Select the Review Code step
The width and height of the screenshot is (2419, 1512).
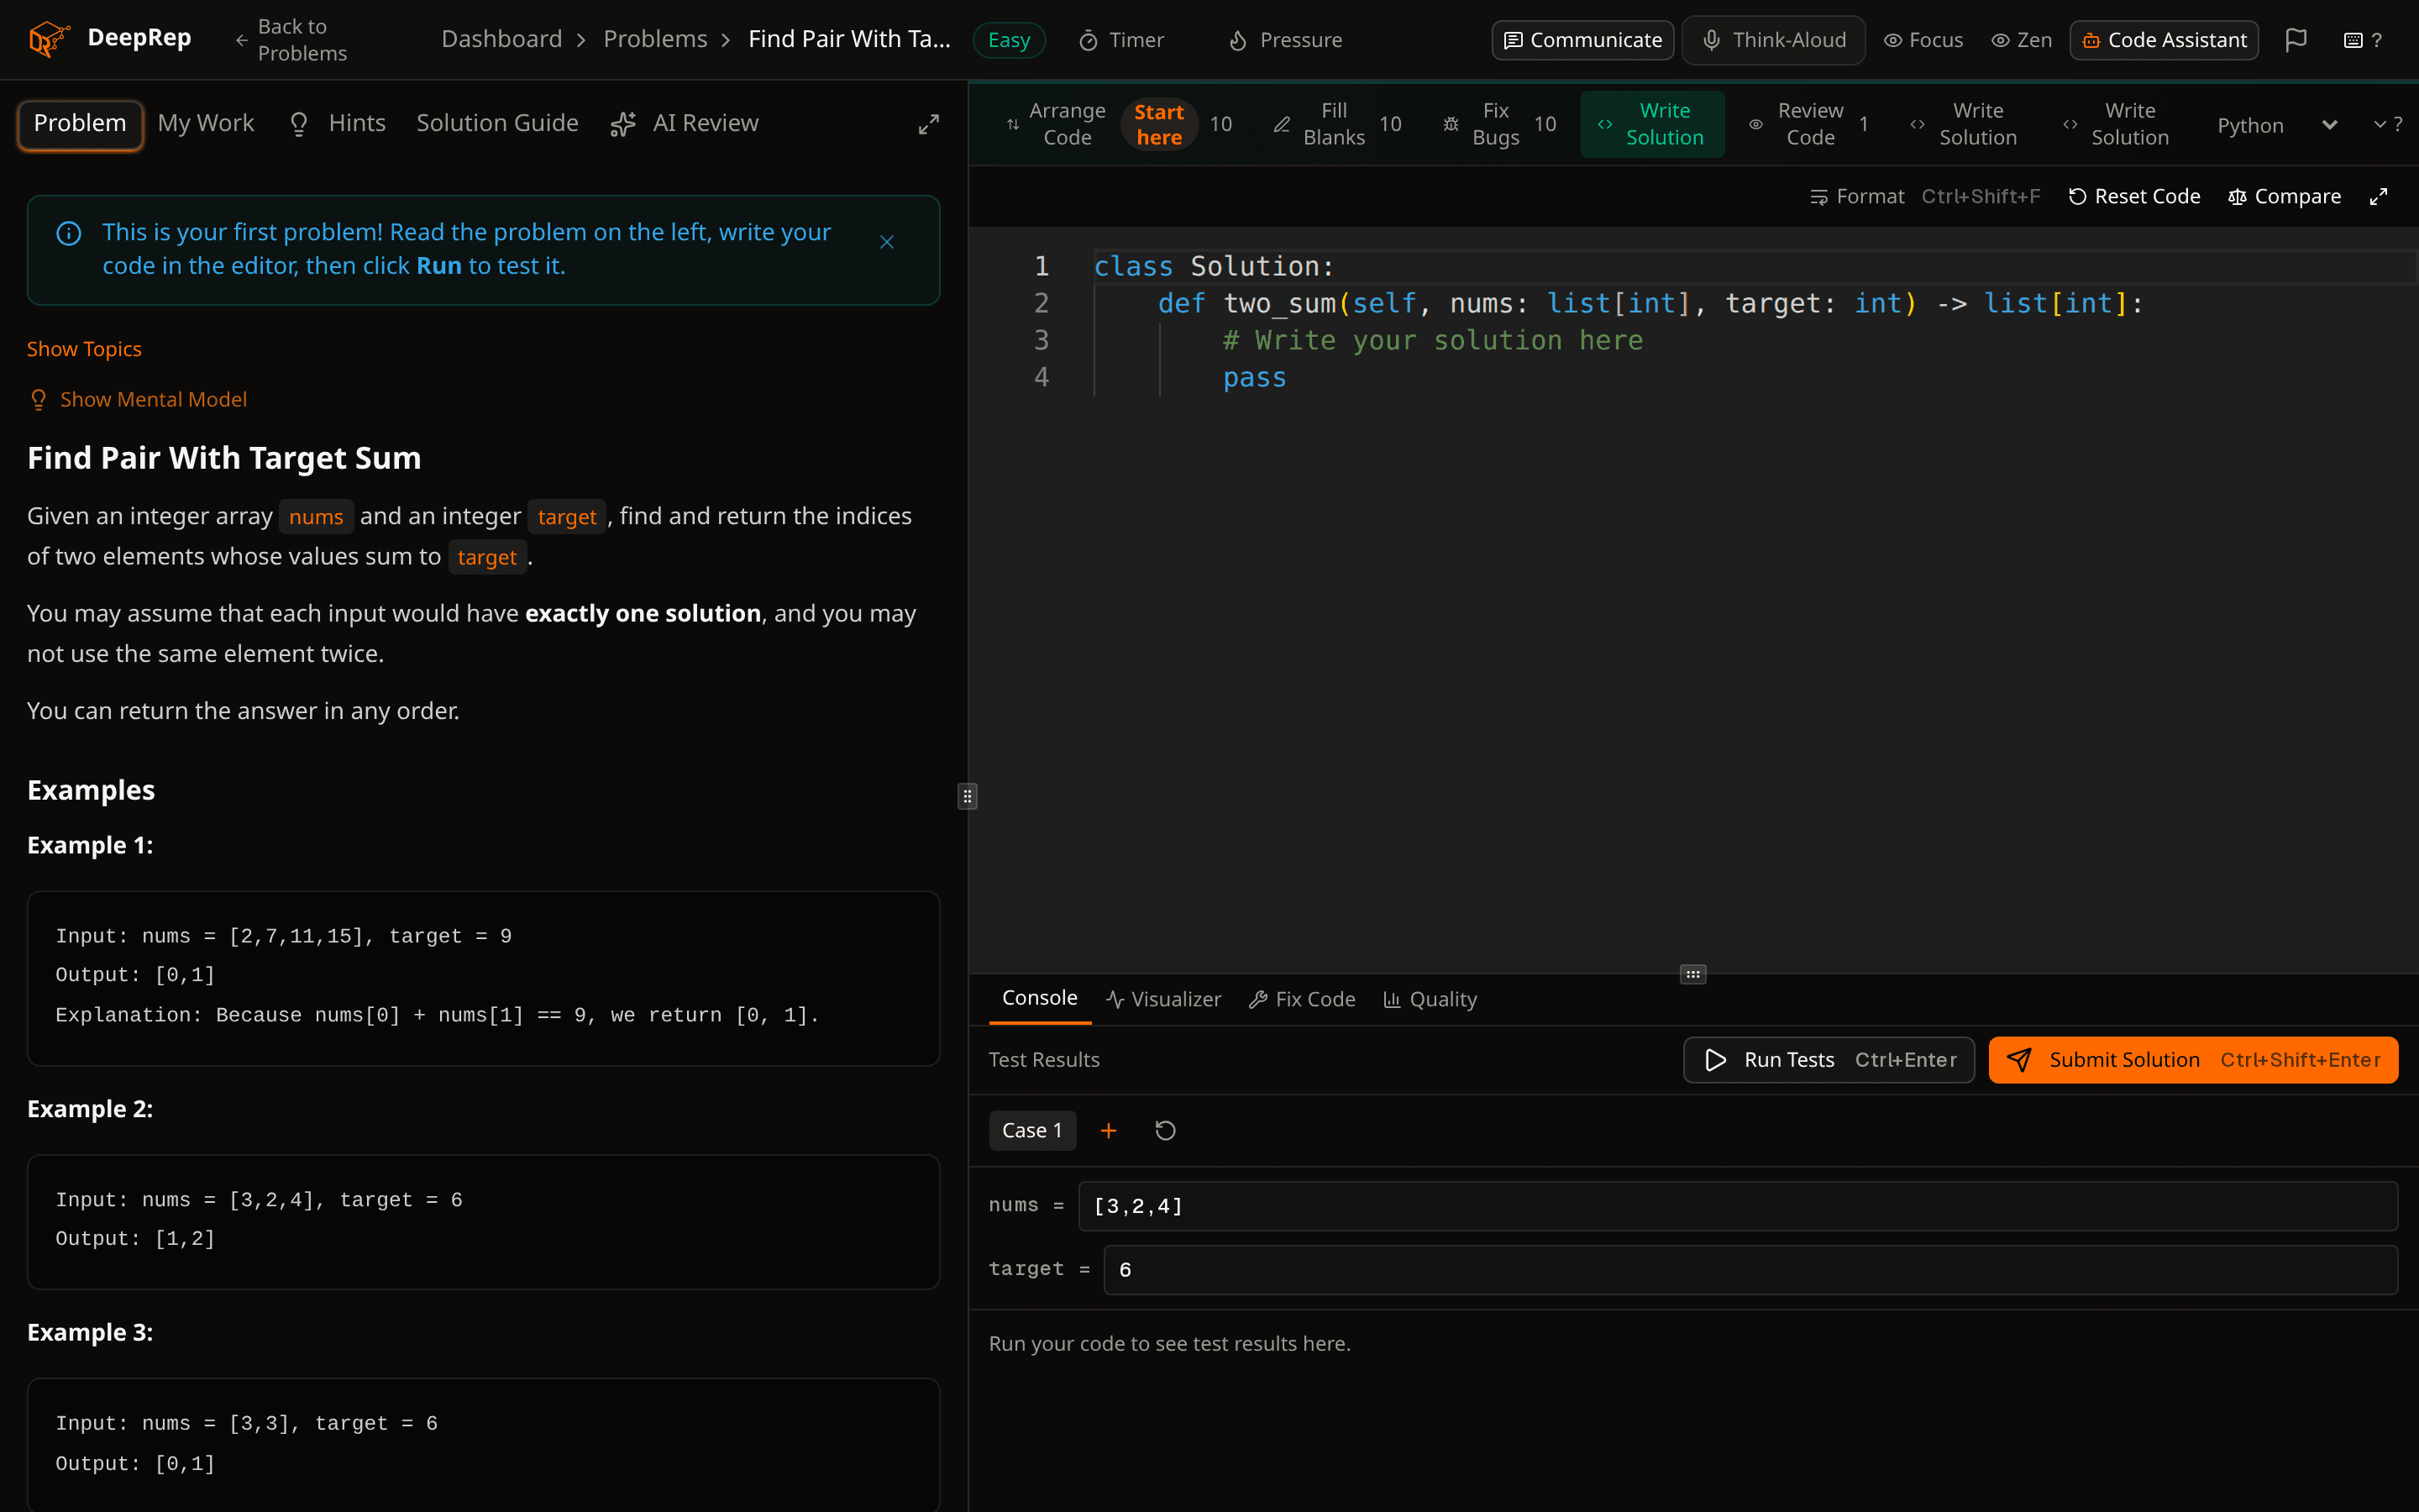(1808, 124)
